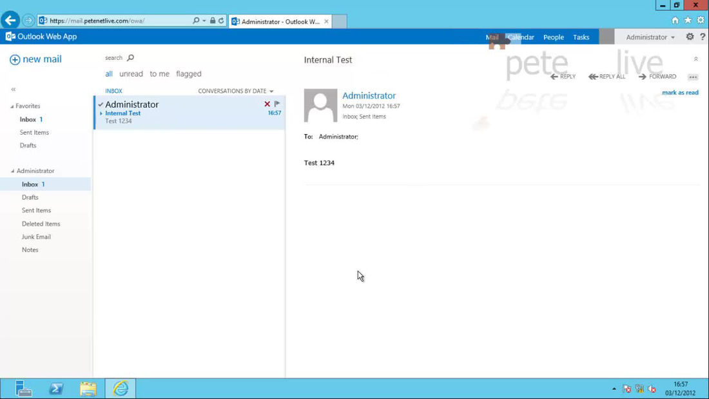Click the sender avatar picture
Image resolution: width=709 pixels, height=399 pixels.
[x=320, y=106]
